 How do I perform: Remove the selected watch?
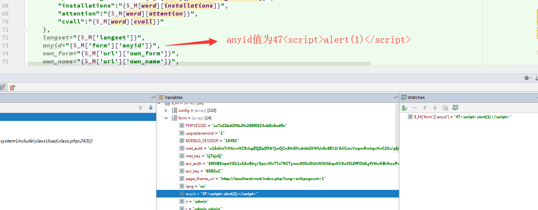click(x=414, y=108)
